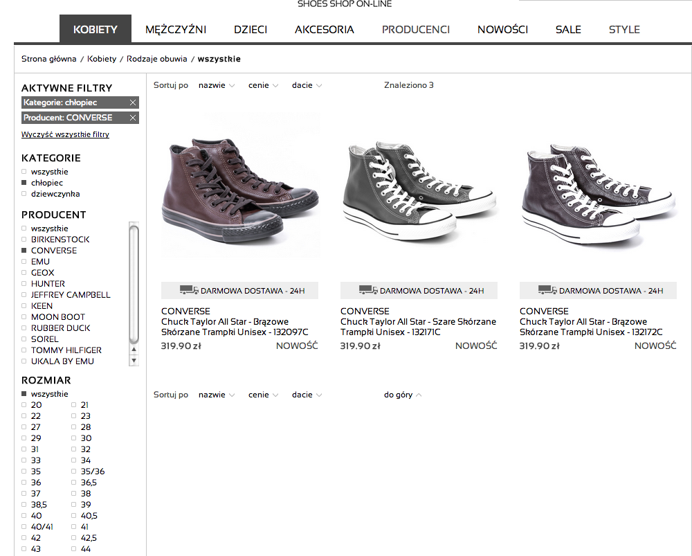Viewport: 692px width, 556px height.
Task: Click delivery truck icon under first brown sneaker
Action: point(189,291)
